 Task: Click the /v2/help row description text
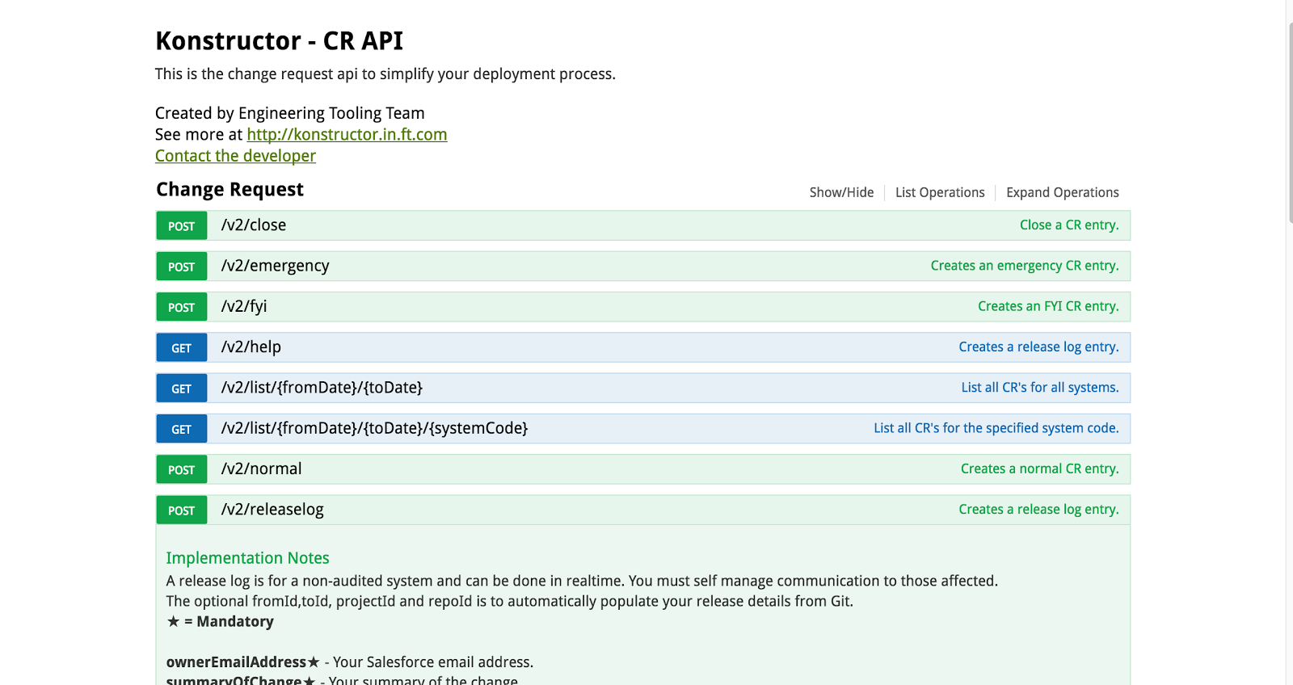1038,347
